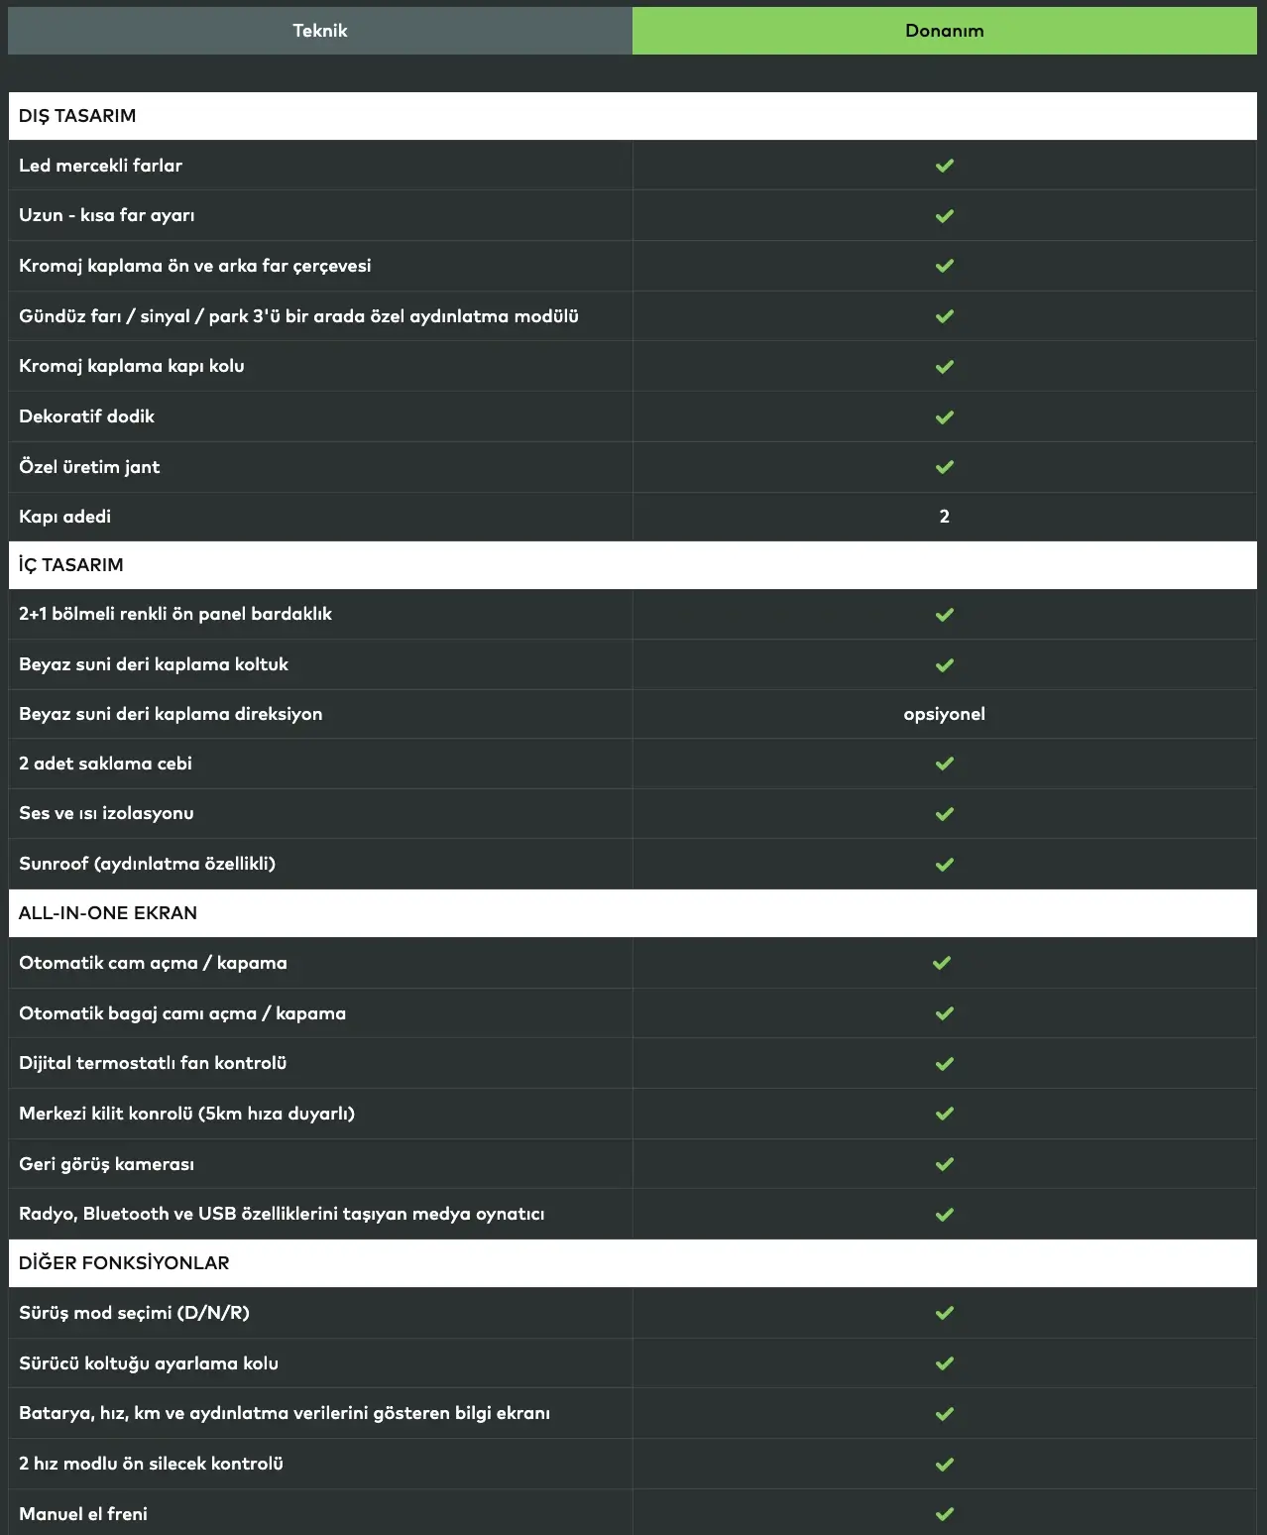The width and height of the screenshot is (1267, 1535).
Task: Switch to the Teknik tab
Action: [319, 31]
